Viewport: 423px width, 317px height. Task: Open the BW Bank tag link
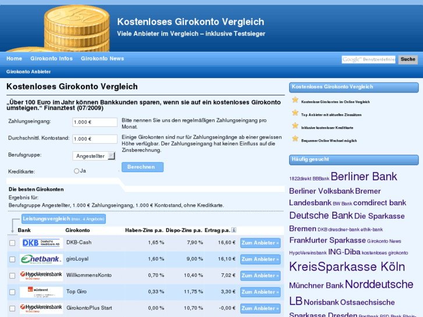coord(342,204)
